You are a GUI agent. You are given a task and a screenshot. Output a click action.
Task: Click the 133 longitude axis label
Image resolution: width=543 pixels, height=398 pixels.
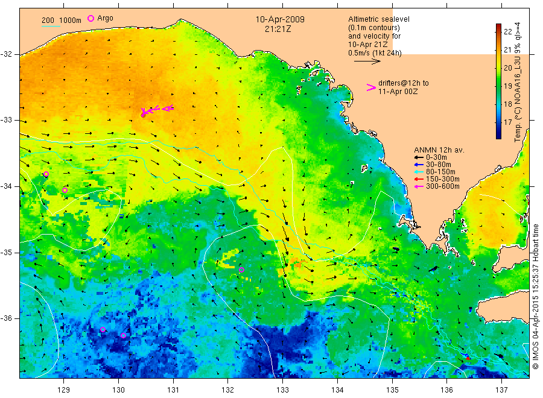coord(282,390)
